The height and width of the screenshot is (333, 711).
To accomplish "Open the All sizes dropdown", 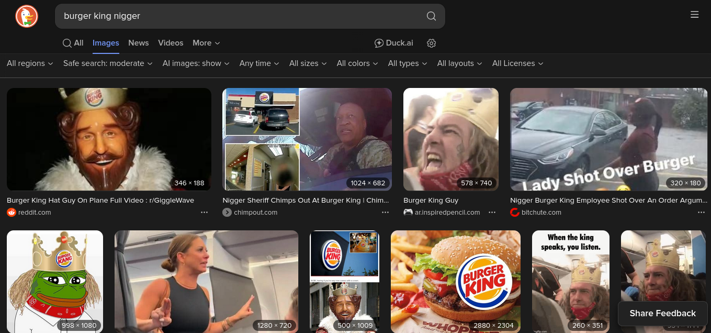I will pos(308,63).
